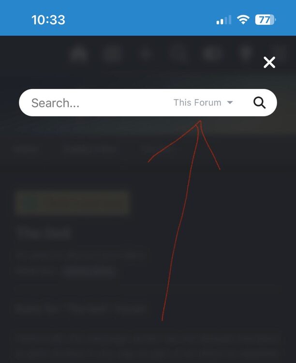Viewport: 296px width, 363px height.
Task: Focus the Search... text field
Action: coord(148,103)
